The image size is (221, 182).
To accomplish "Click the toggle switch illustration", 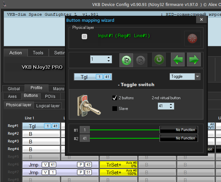I will (x=88, y=105).
